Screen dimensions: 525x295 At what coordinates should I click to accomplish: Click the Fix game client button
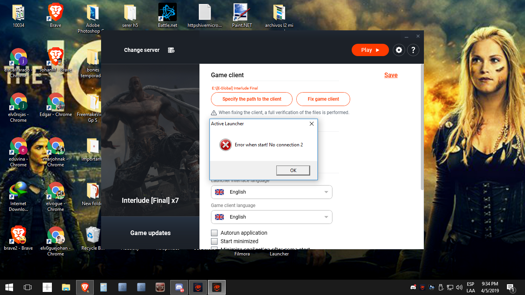tap(323, 99)
